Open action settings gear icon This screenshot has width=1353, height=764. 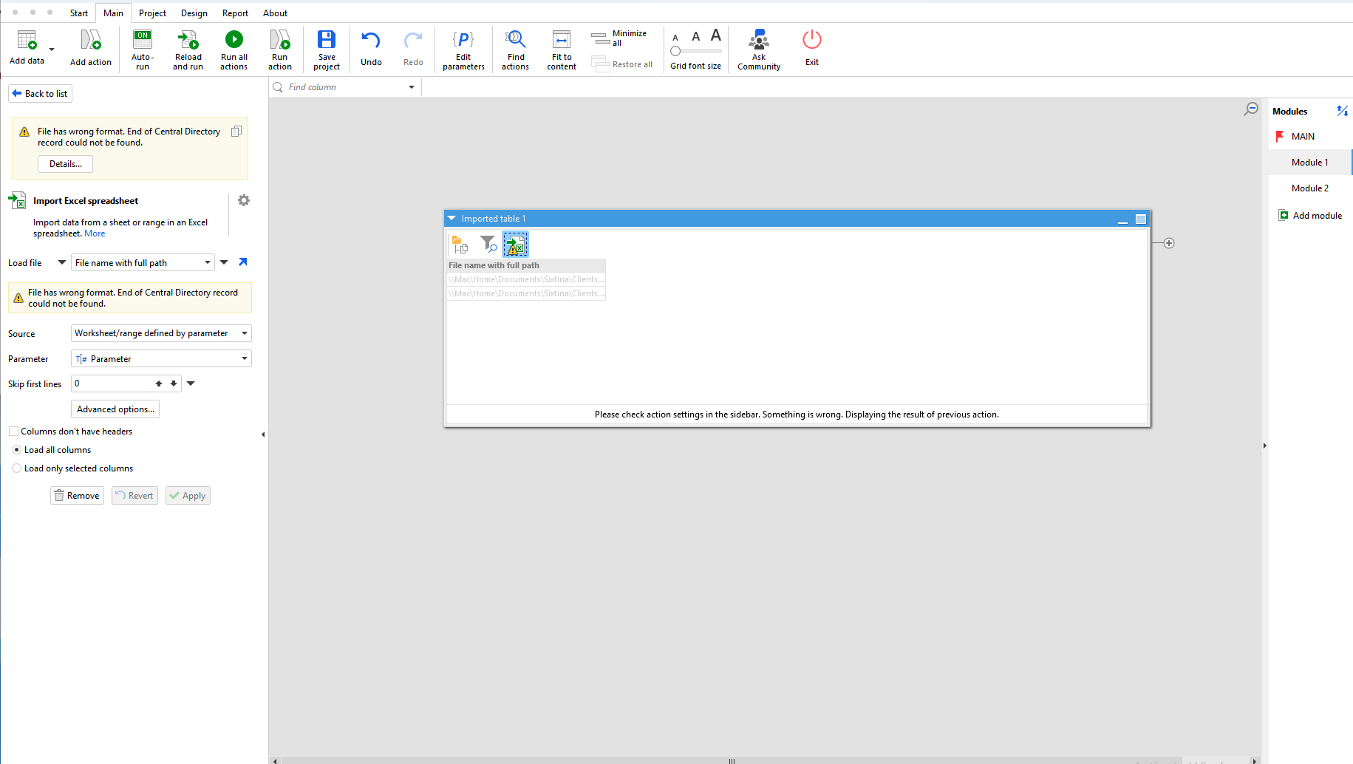click(x=244, y=200)
